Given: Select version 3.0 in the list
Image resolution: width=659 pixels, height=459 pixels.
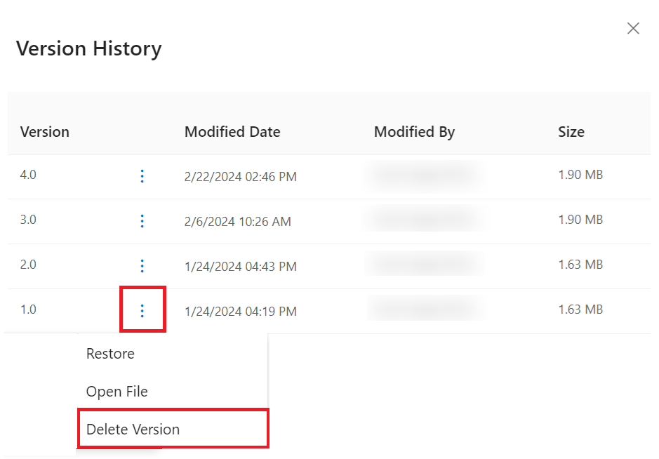Looking at the screenshot, I should pyautogui.click(x=28, y=220).
